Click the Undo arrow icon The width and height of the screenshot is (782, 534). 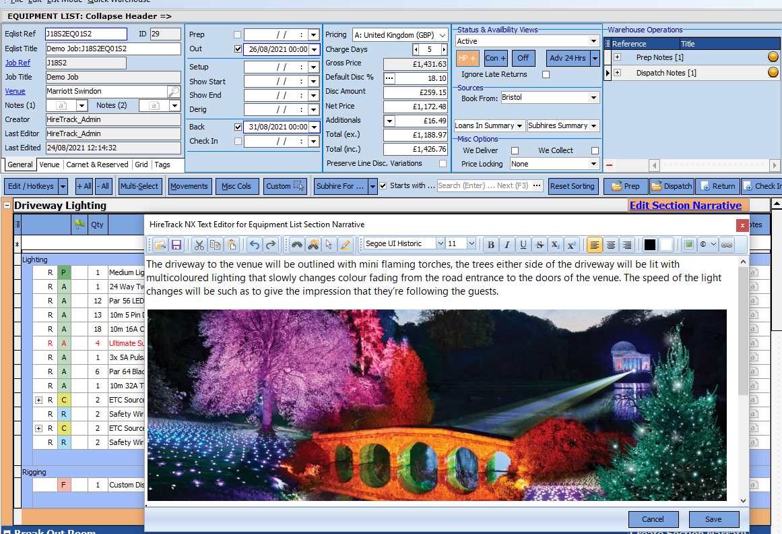[254, 245]
